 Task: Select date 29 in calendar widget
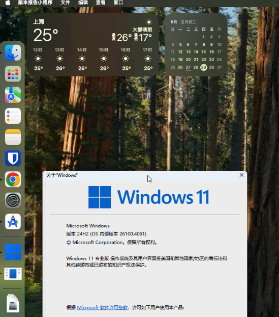coord(204,67)
